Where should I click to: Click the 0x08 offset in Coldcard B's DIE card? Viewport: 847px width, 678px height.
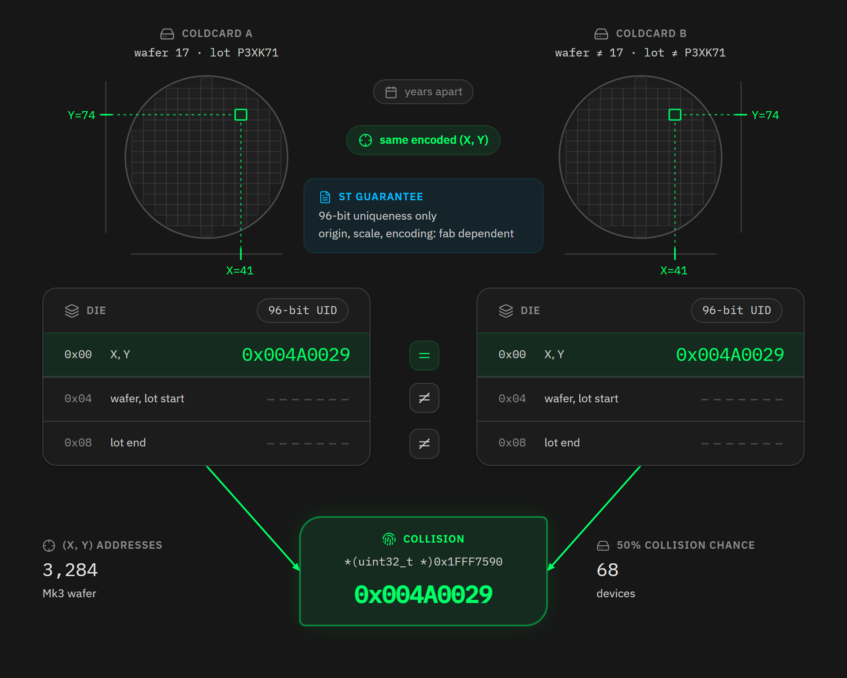point(512,443)
